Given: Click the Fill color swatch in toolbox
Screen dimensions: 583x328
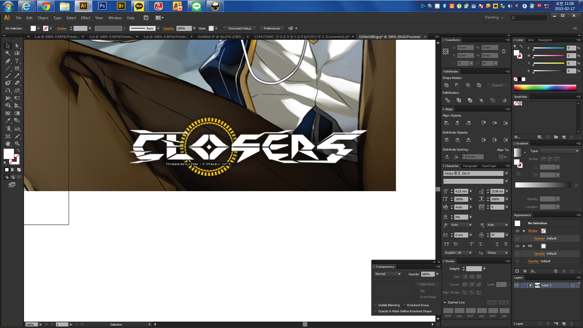Looking at the screenshot, I should [x=9, y=154].
